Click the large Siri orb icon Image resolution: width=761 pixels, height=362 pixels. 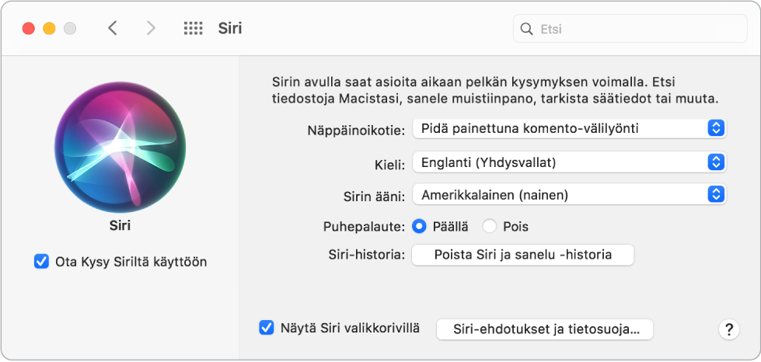pos(120,148)
